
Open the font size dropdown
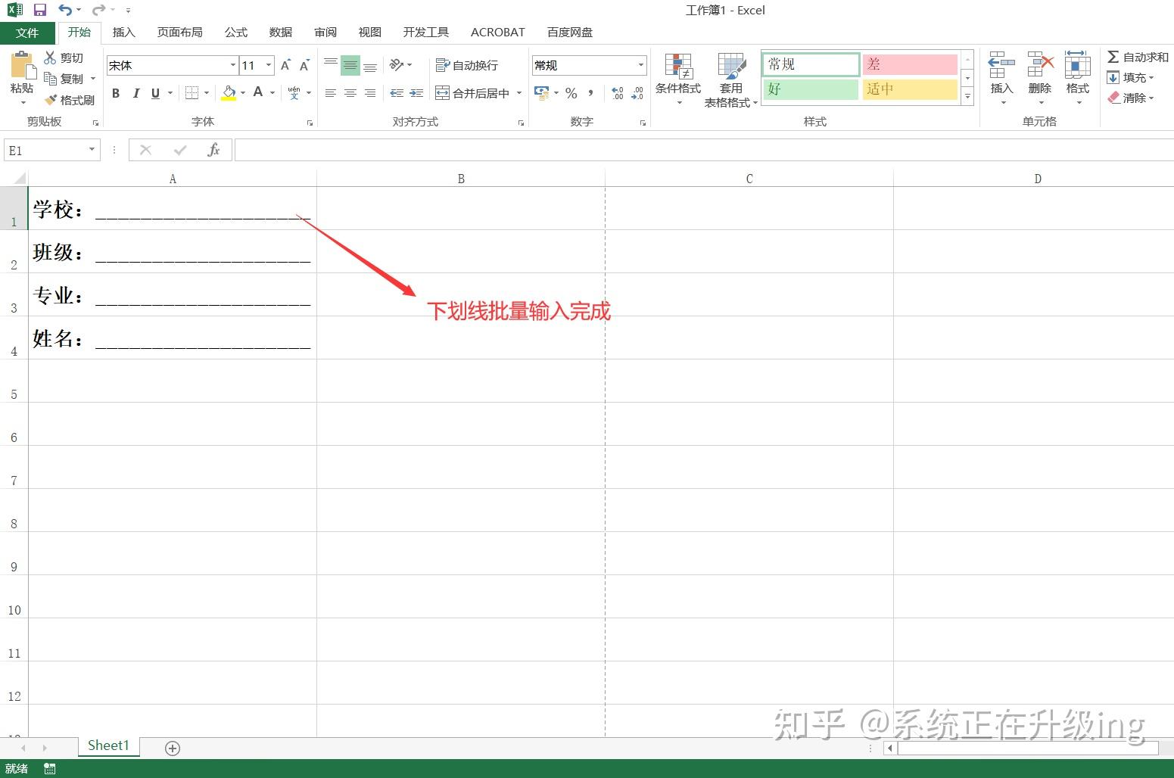269,65
